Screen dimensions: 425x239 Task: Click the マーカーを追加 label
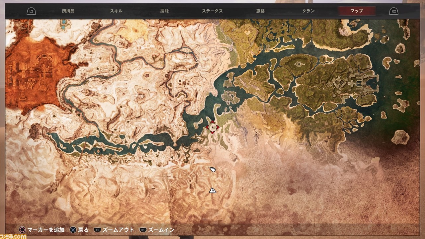46,230
